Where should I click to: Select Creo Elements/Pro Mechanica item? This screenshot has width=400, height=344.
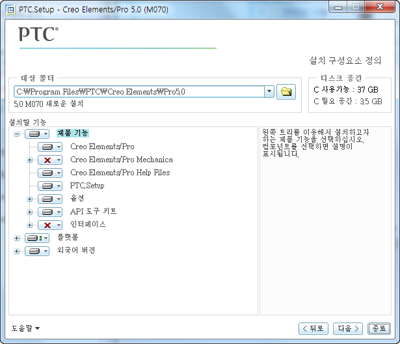click(122, 160)
